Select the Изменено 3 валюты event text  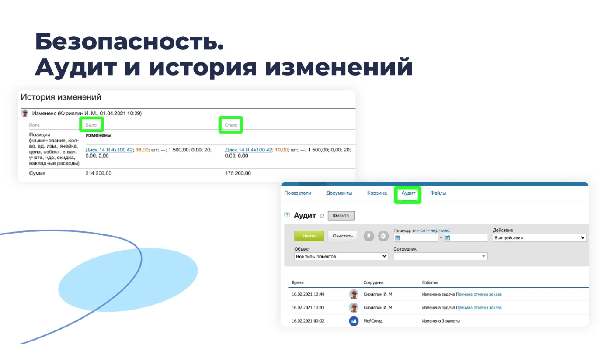441,321
